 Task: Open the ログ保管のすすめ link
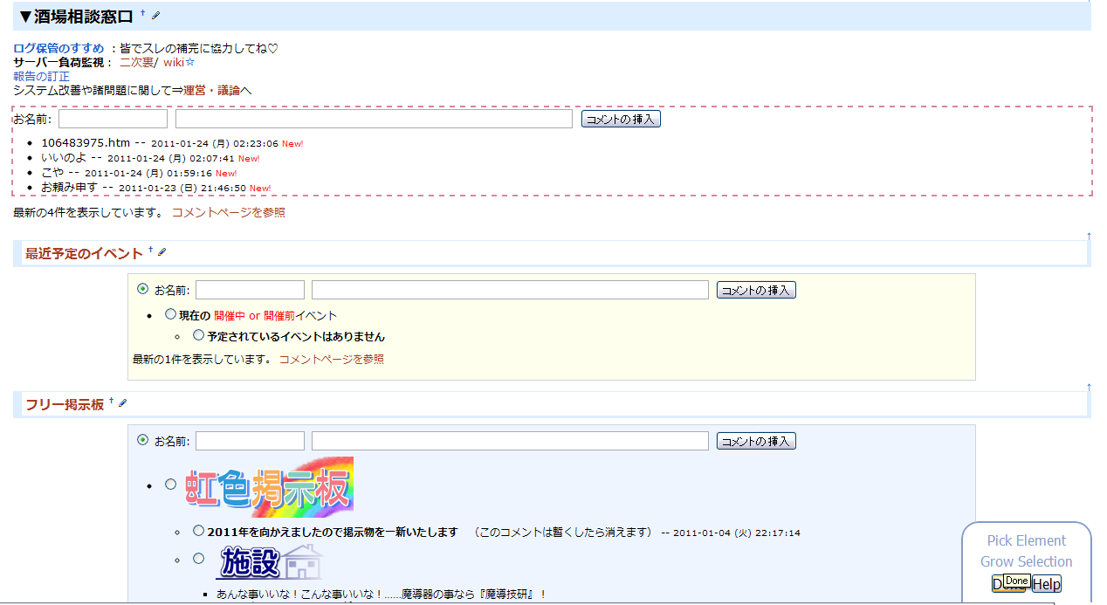58,49
